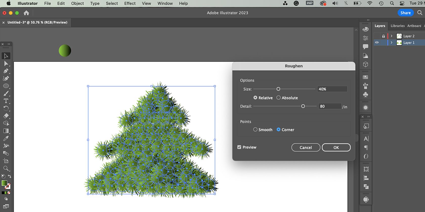Open the Effect menu

(x=130, y=4)
